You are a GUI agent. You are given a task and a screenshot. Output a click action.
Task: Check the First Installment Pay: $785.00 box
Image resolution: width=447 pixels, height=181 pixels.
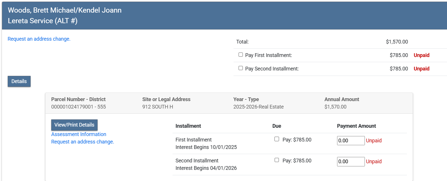(x=277, y=139)
